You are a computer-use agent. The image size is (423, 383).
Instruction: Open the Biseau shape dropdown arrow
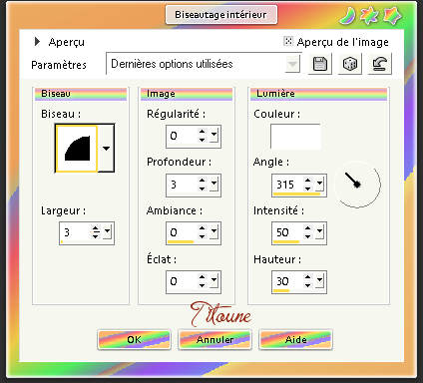[106, 149]
